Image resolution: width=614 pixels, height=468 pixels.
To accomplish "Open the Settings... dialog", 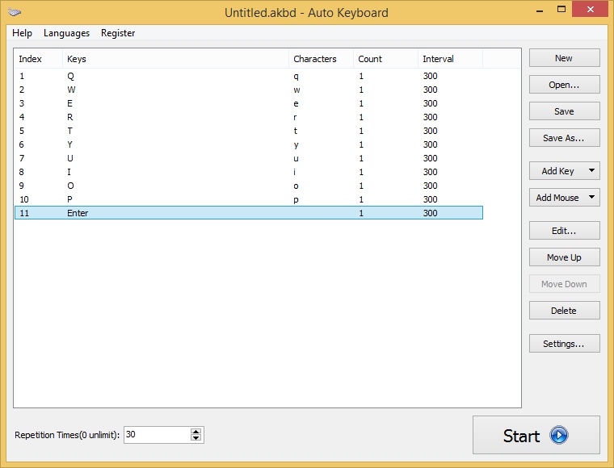I will click(564, 344).
